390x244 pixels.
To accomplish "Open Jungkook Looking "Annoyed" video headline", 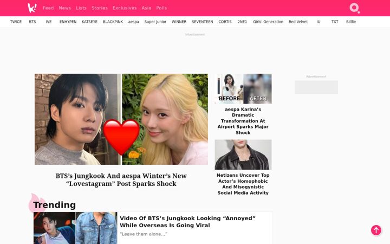I will [x=187, y=222].
